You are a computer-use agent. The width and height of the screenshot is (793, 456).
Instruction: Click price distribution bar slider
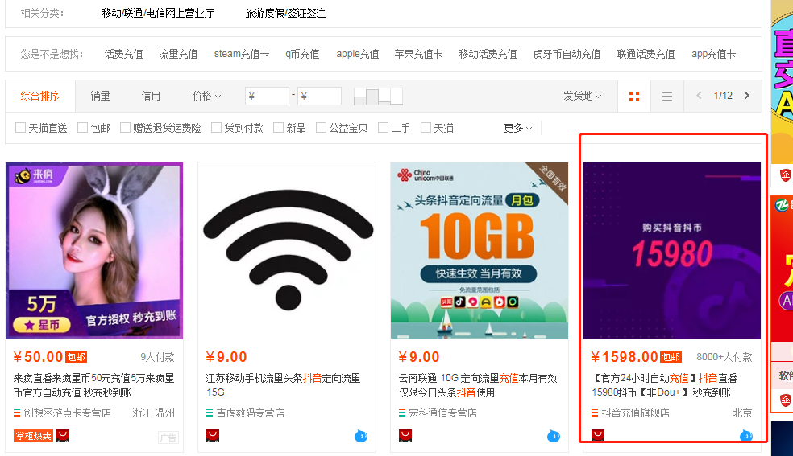378,97
